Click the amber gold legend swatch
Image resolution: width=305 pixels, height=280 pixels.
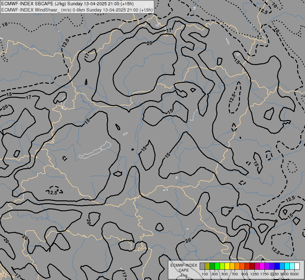[232, 266]
